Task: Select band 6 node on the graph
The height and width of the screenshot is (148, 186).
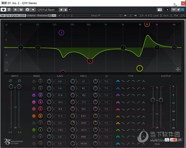Action: point(147,24)
